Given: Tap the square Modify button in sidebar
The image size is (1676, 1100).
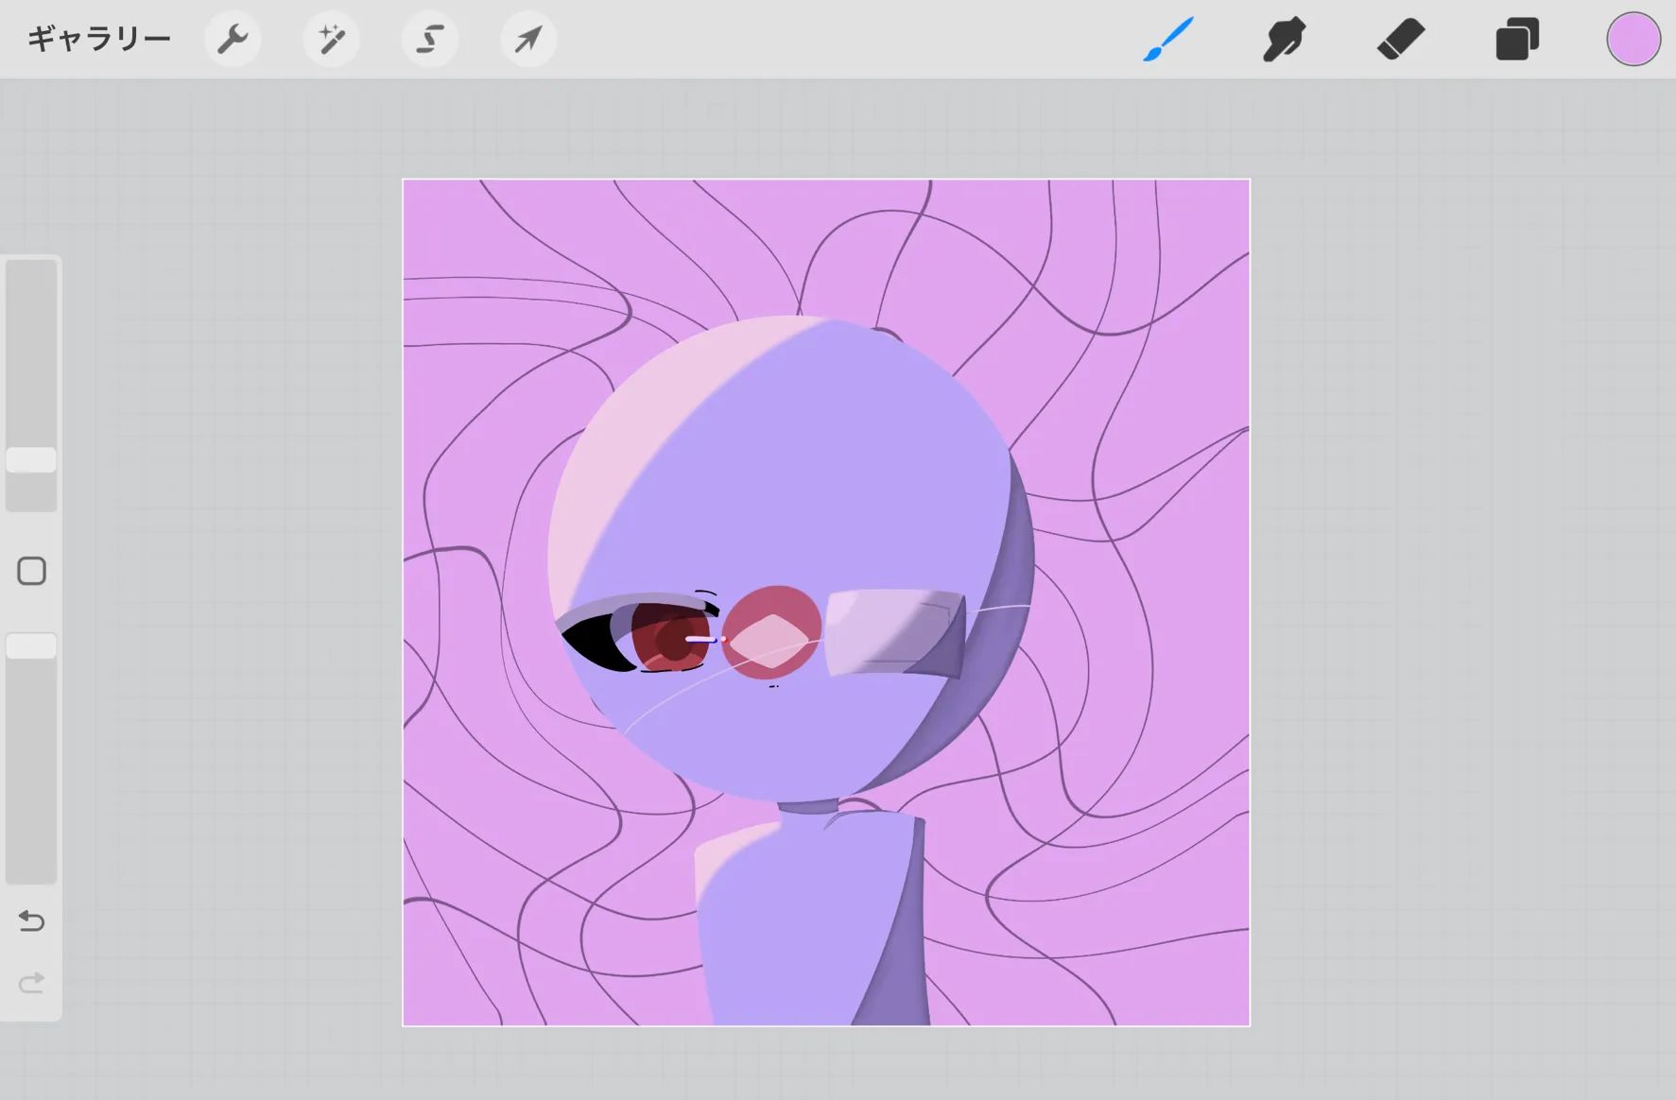Looking at the screenshot, I should [31, 571].
